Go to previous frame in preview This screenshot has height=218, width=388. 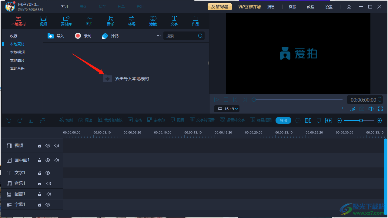[235, 100]
